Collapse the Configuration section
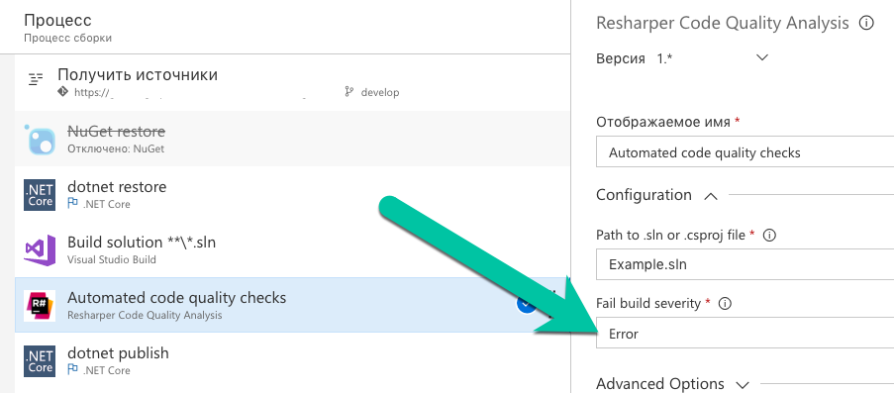The width and height of the screenshot is (894, 393). 710,196
